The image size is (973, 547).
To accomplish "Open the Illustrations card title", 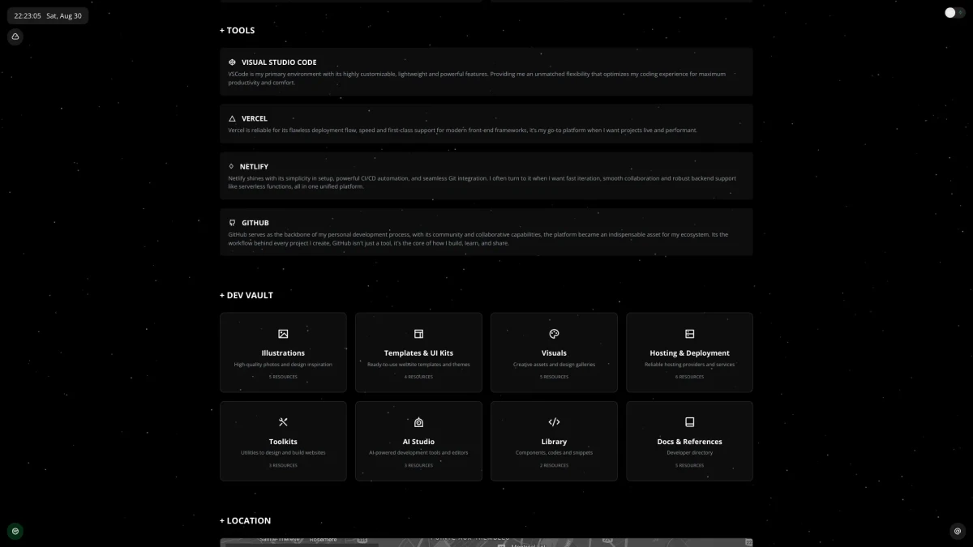I will tap(283, 353).
